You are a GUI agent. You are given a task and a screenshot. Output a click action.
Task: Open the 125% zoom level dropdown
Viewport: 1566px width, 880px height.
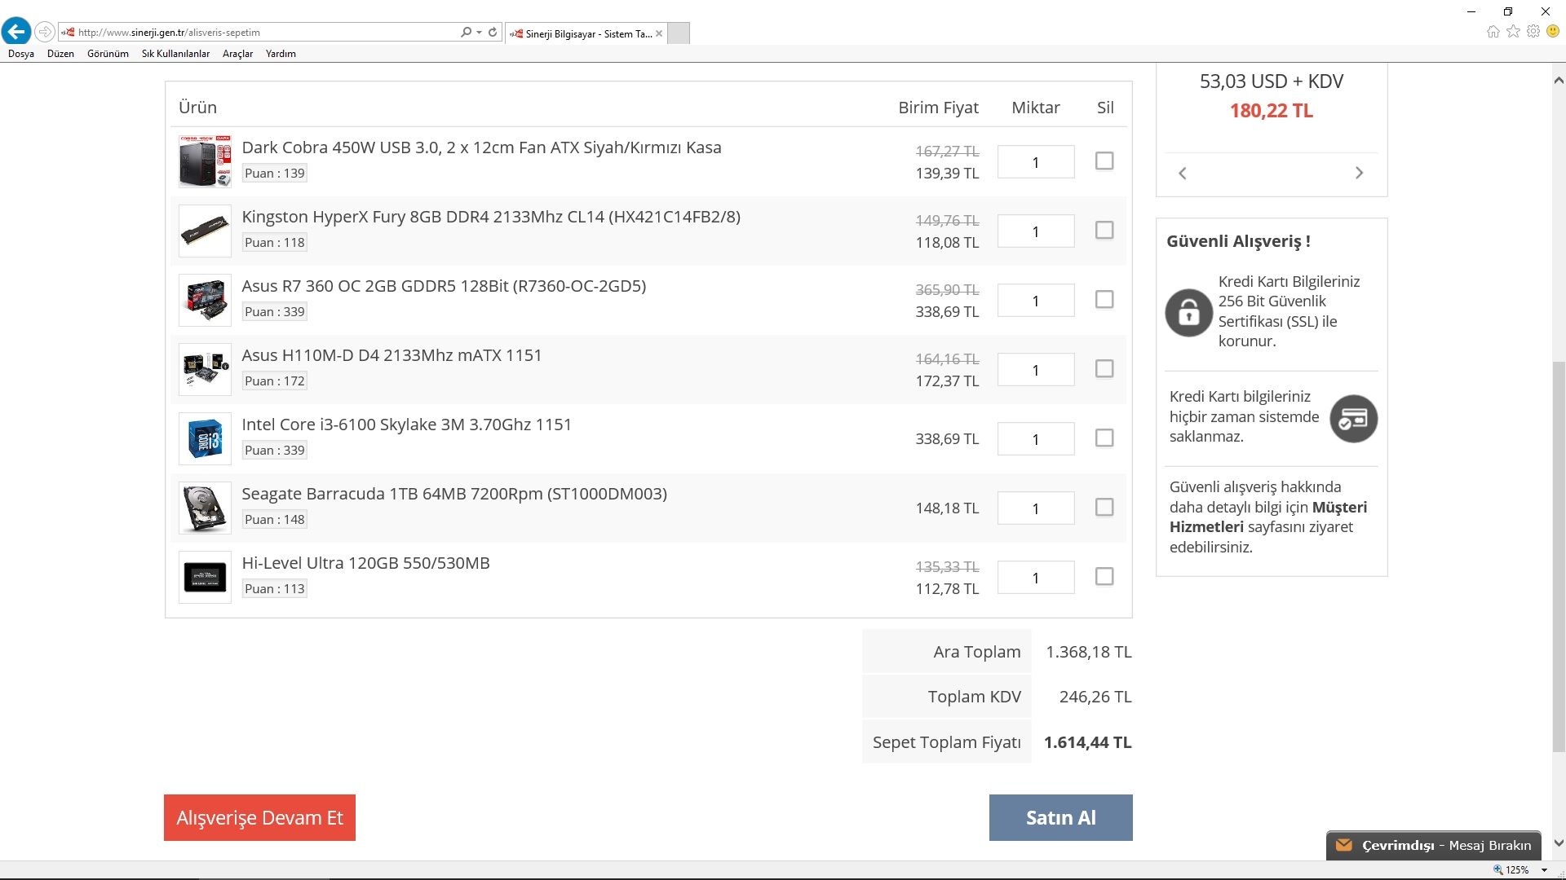(x=1544, y=870)
